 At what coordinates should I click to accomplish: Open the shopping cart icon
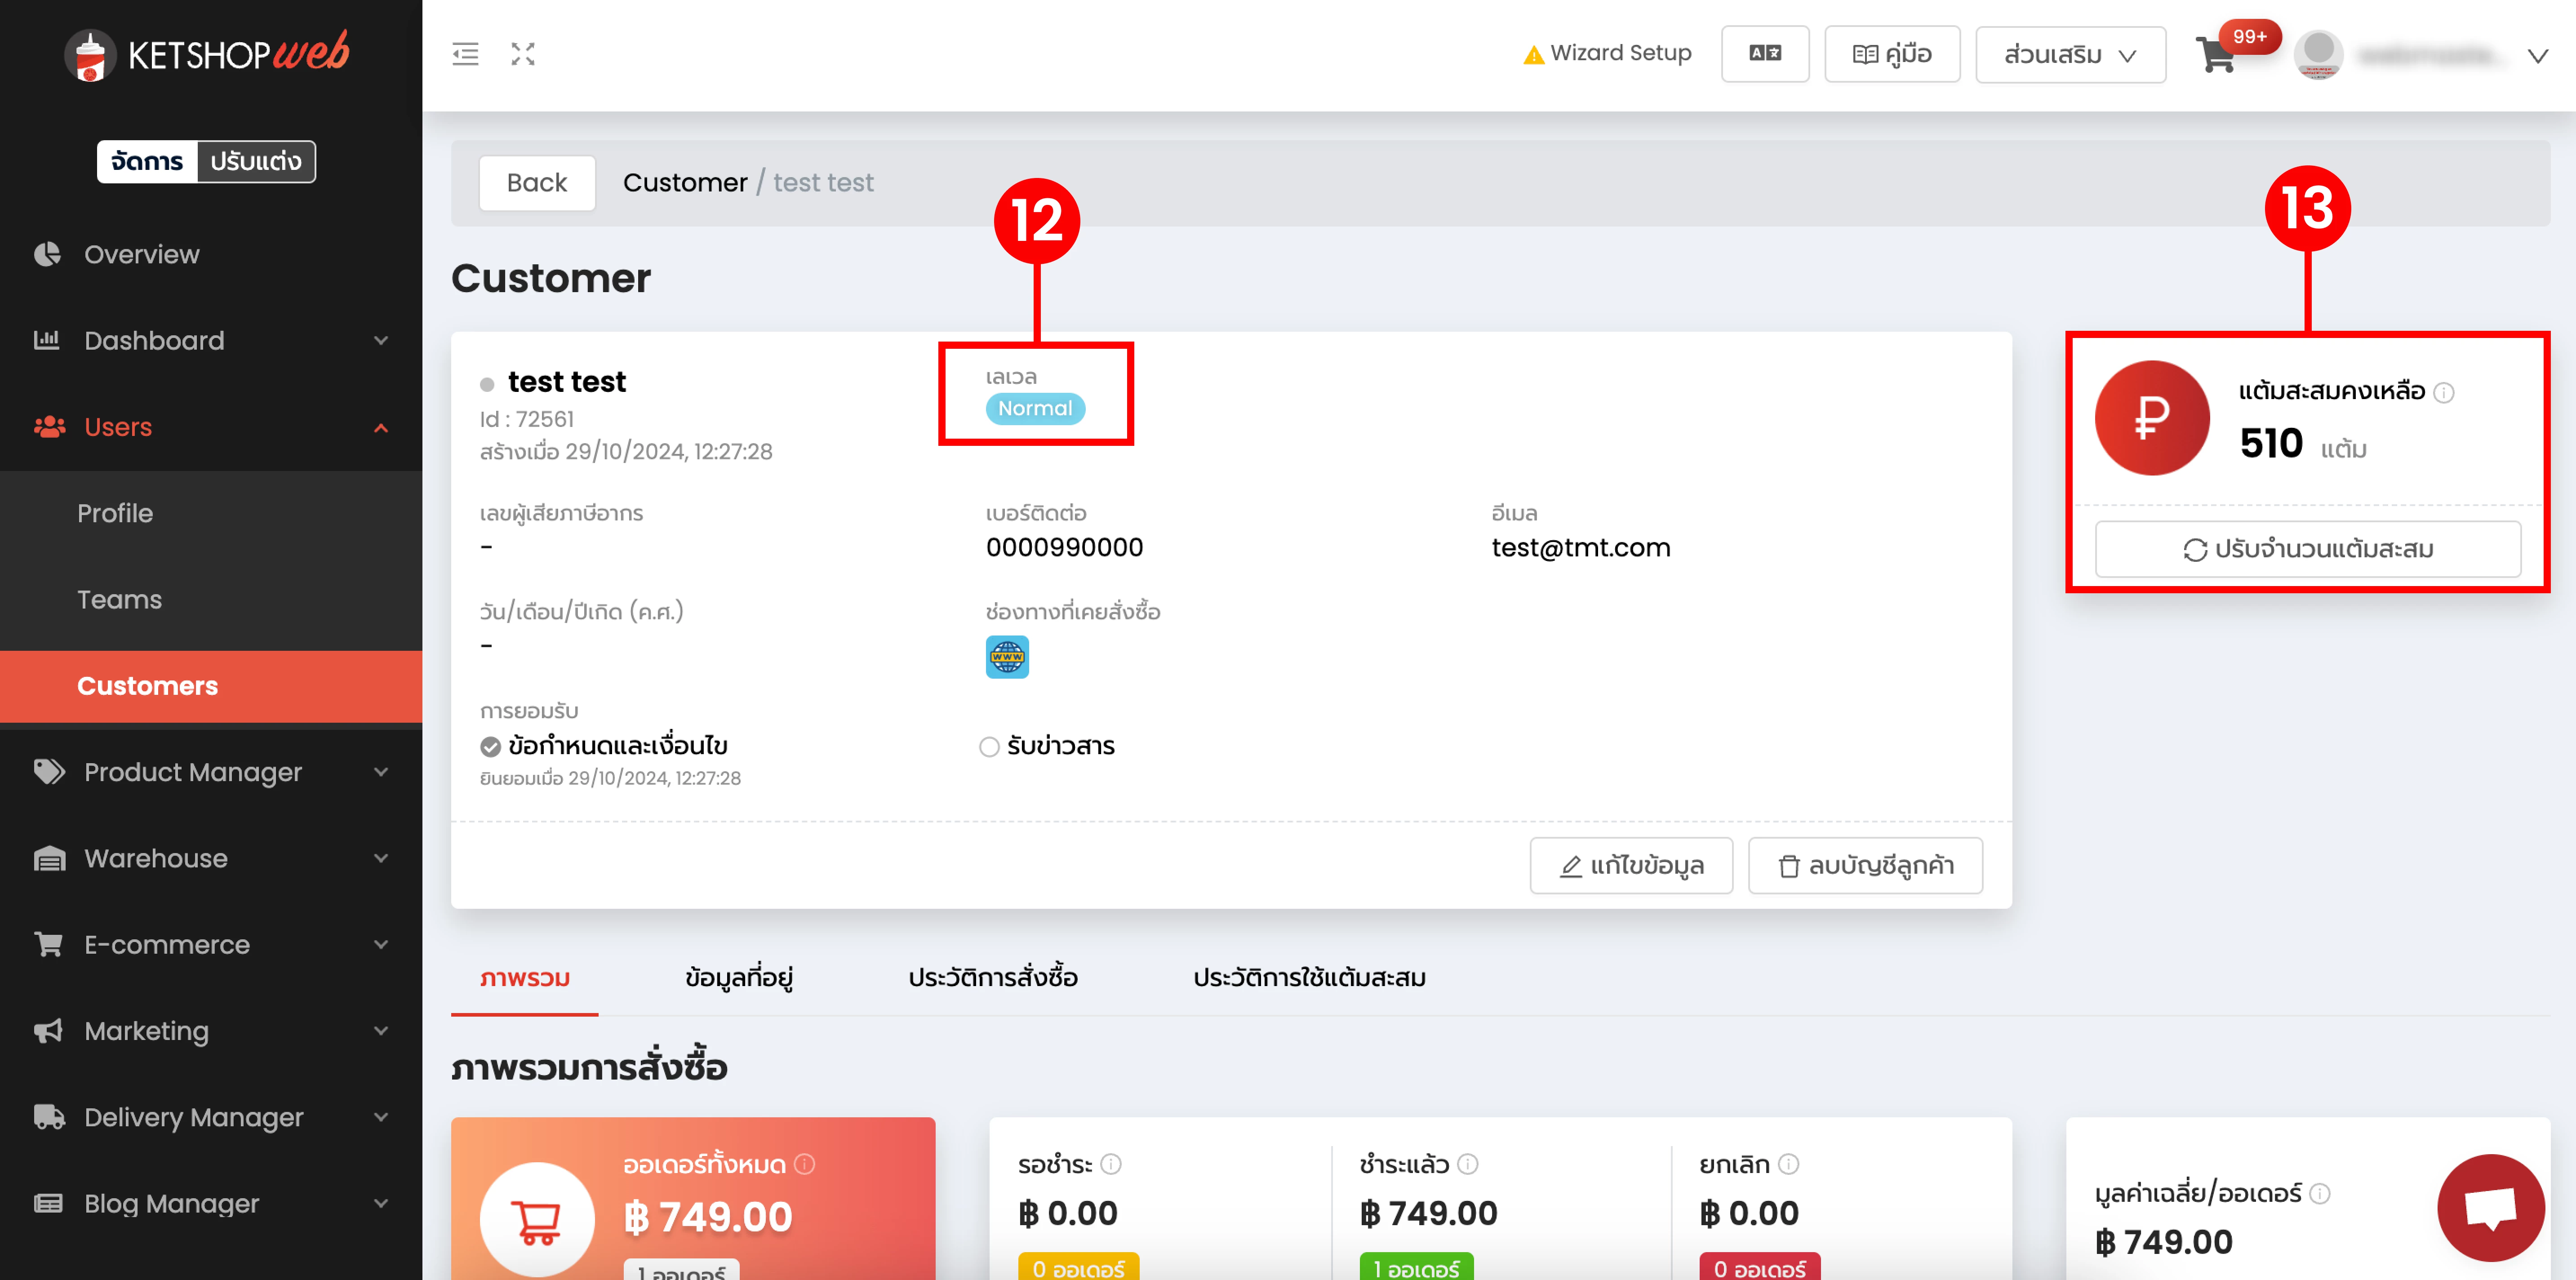[x=2216, y=55]
